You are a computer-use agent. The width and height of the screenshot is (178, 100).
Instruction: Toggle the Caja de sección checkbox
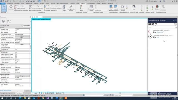pos(16,62)
